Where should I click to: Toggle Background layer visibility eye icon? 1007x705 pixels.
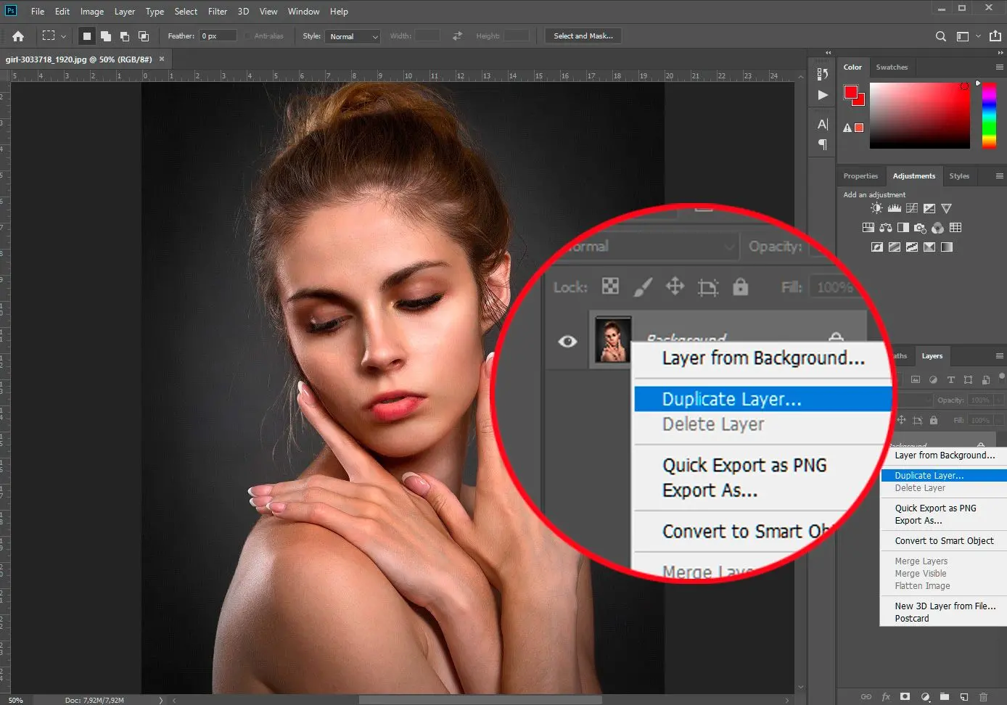[567, 341]
